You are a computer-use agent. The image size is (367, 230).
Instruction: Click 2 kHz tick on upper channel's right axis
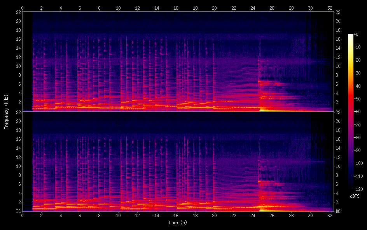point(338,102)
